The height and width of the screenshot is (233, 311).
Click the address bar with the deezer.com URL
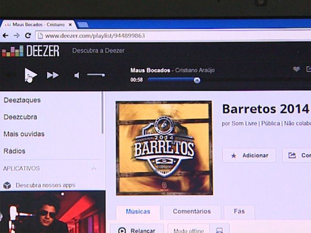coord(173,36)
